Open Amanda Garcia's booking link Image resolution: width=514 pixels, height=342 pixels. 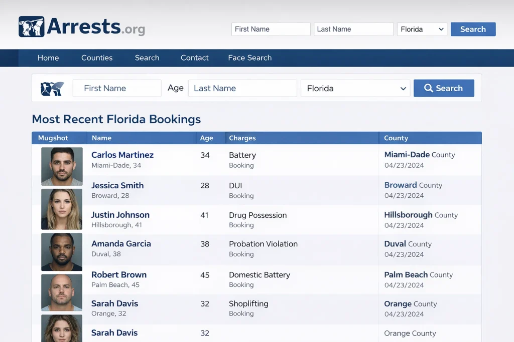click(121, 243)
